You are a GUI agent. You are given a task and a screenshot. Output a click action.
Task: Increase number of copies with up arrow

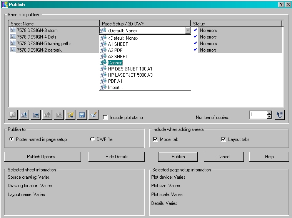coord(269,113)
